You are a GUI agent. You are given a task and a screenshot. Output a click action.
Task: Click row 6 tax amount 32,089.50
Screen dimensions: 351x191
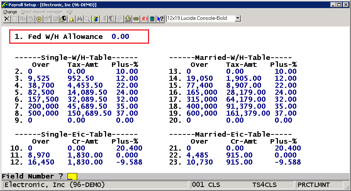tap(87, 99)
